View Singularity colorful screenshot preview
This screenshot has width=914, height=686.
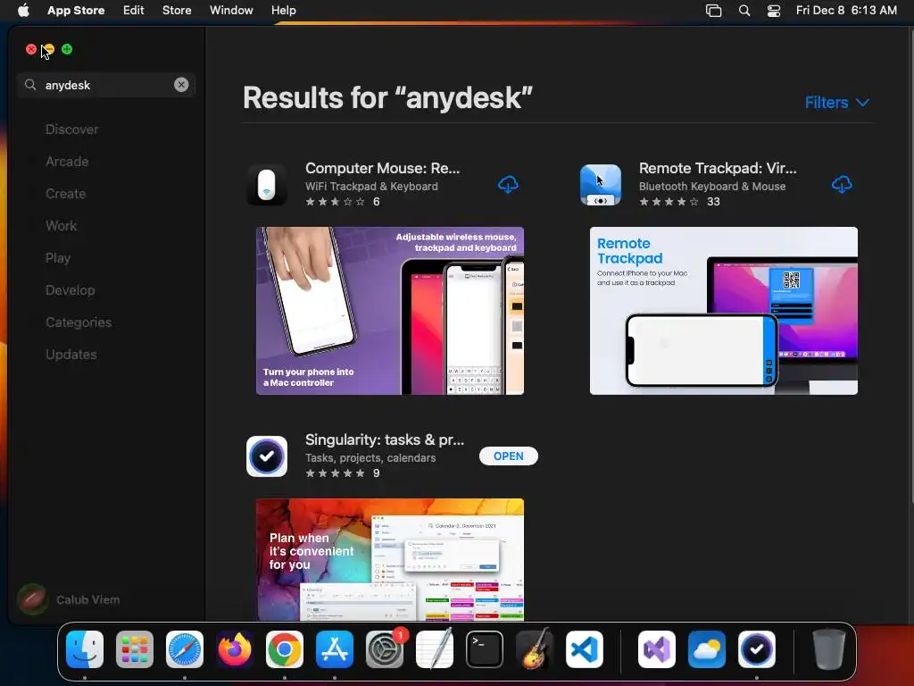pos(390,559)
